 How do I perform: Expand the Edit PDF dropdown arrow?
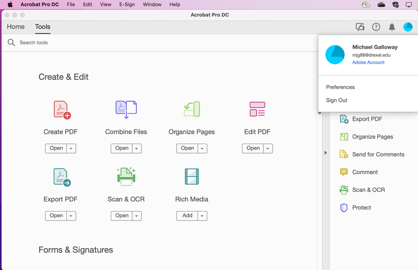[x=268, y=148]
